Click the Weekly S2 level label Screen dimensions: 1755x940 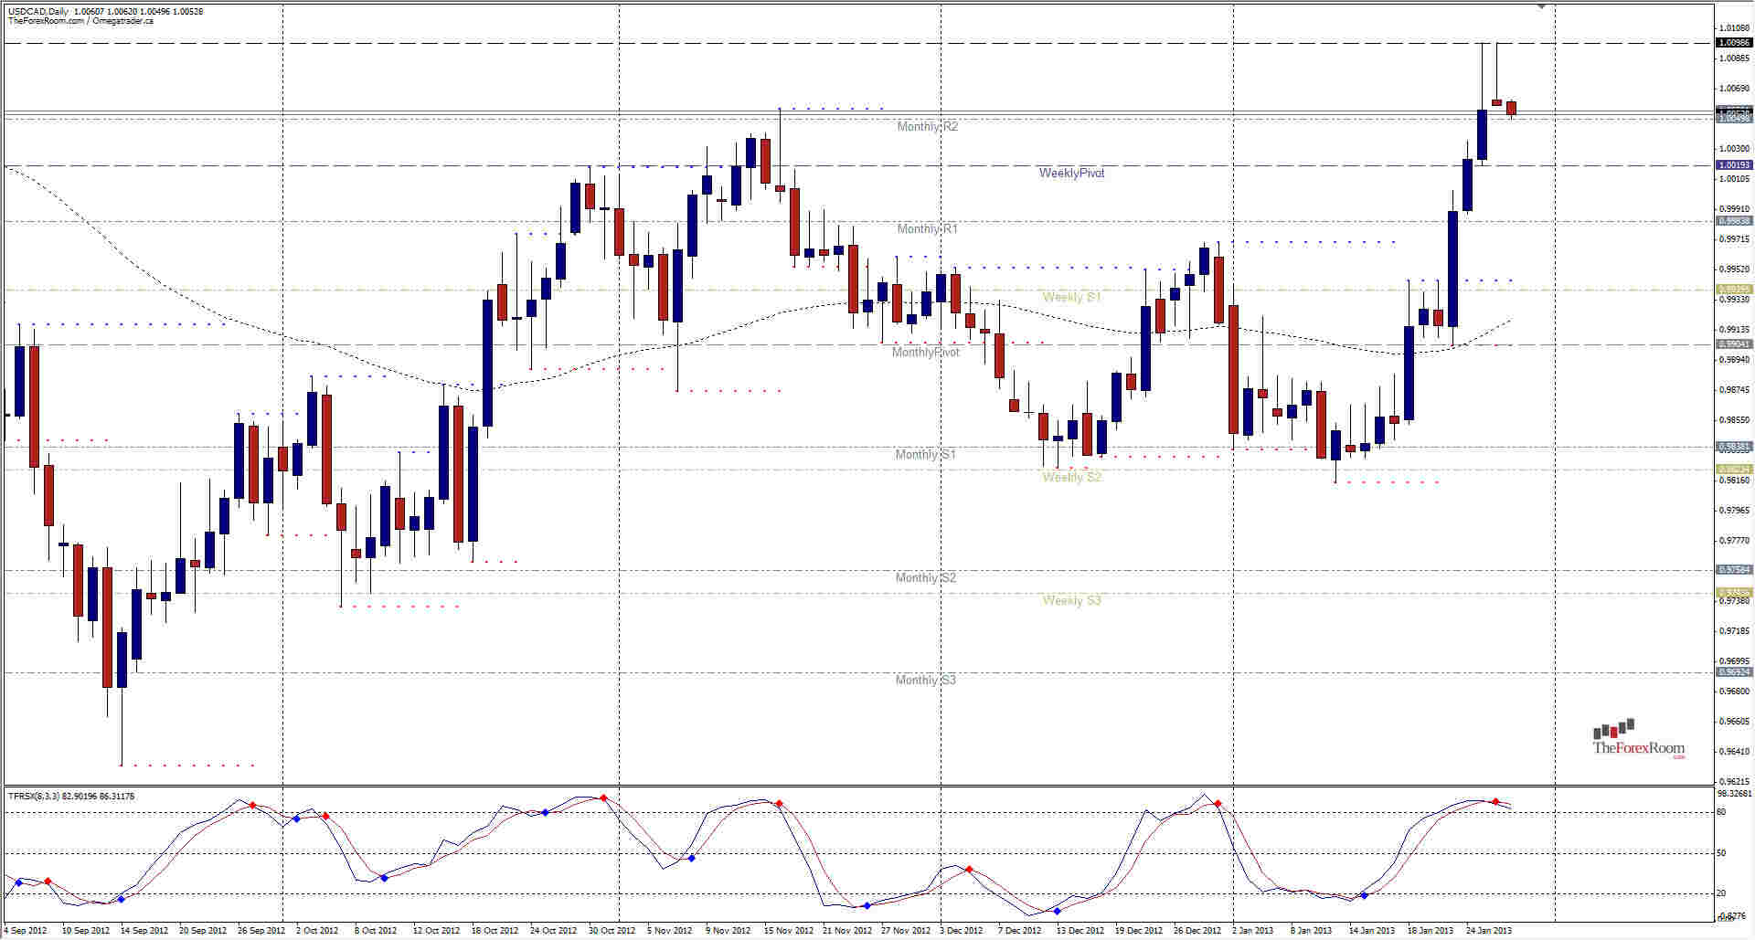[x=1069, y=477]
